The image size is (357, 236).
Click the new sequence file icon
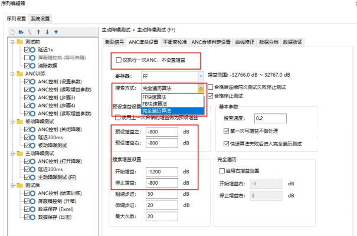click(12, 32)
